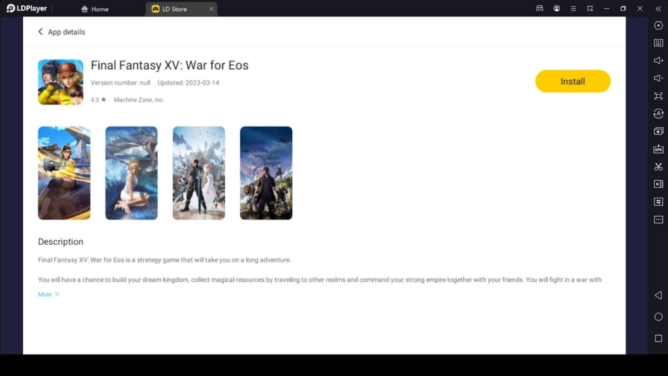Image resolution: width=668 pixels, height=376 pixels.
Task: Open the hamburger menu in the title bar
Action: tap(573, 8)
